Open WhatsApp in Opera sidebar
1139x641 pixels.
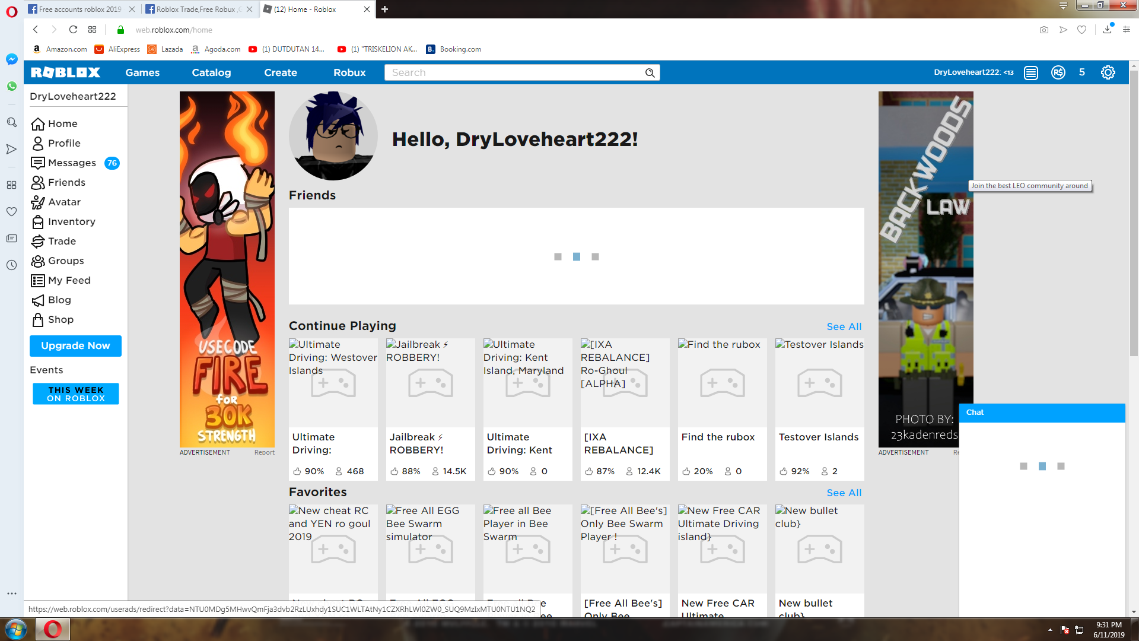tap(11, 86)
